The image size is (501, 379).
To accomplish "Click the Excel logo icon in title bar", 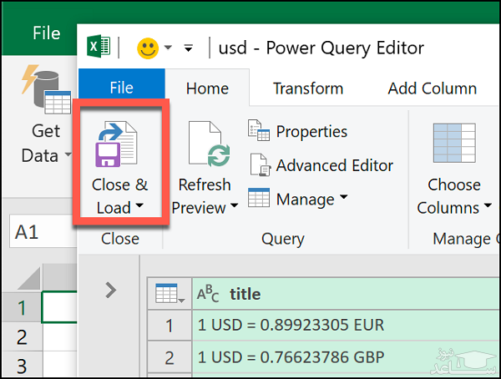I will tap(99, 48).
